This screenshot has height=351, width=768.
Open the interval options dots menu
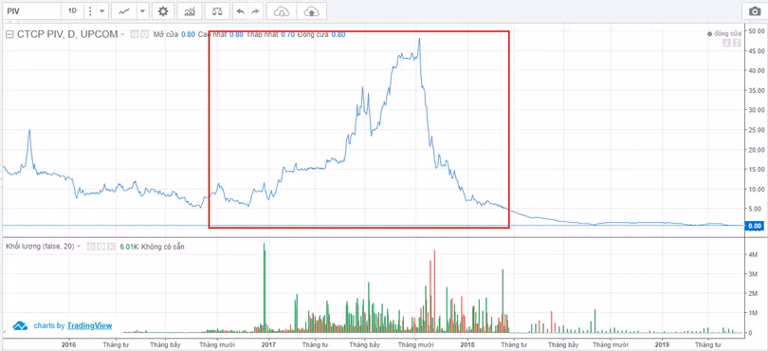(x=90, y=10)
